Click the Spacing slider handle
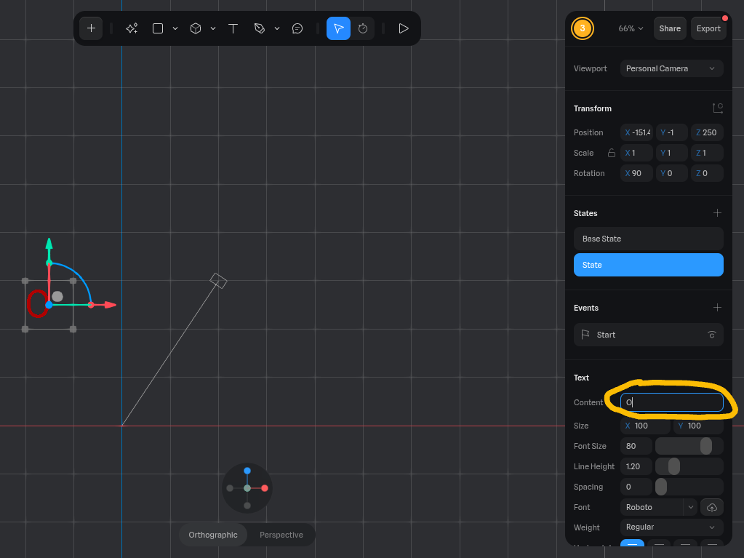The width and height of the screenshot is (744, 558). pyautogui.click(x=661, y=487)
